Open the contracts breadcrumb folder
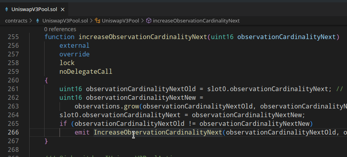 coord(16,21)
